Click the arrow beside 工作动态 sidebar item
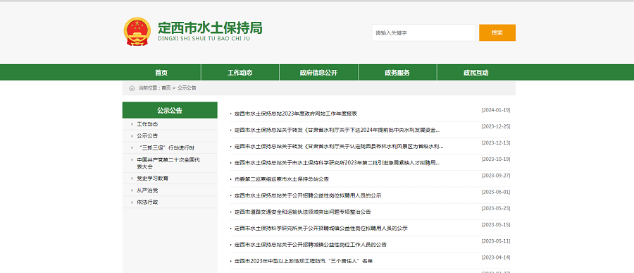 click(132, 124)
